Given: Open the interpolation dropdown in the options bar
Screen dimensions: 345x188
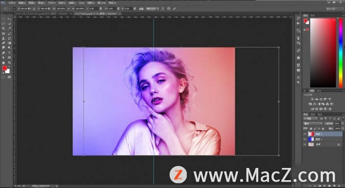Looking at the screenshot, I should [153, 9].
